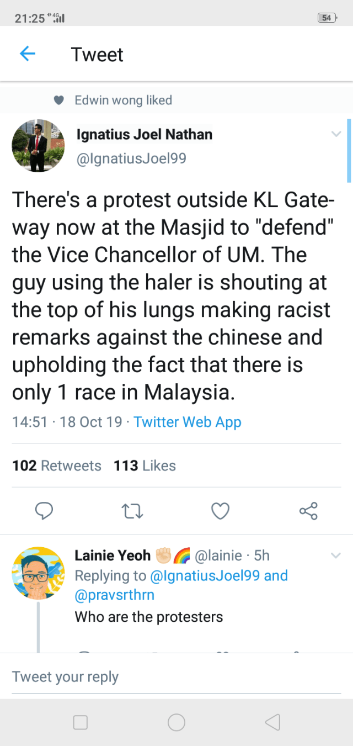
Task: Open Ignatius Joel Nathan's profile picture
Action: pyautogui.click(x=38, y=146)
